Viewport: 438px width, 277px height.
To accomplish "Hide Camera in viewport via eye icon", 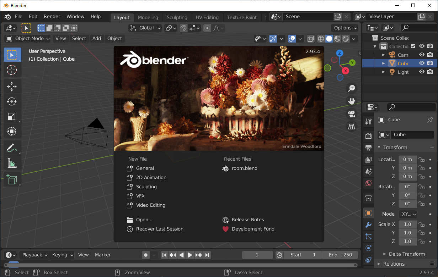I will click(x=422, y=55).
